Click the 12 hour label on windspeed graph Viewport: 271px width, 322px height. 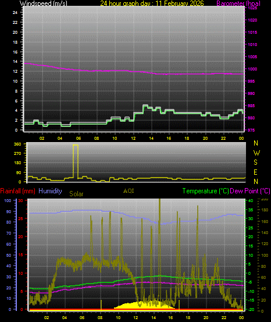(133, 138)
